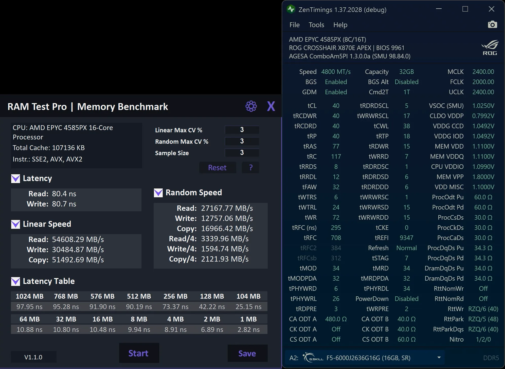Click the 32GB capacity value

[406, 72]
